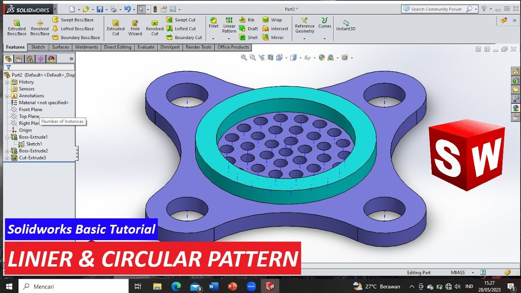Open the Curves dropdown arrow
Viewport: 521px width, 293px height.
click(x=324, y=39)
